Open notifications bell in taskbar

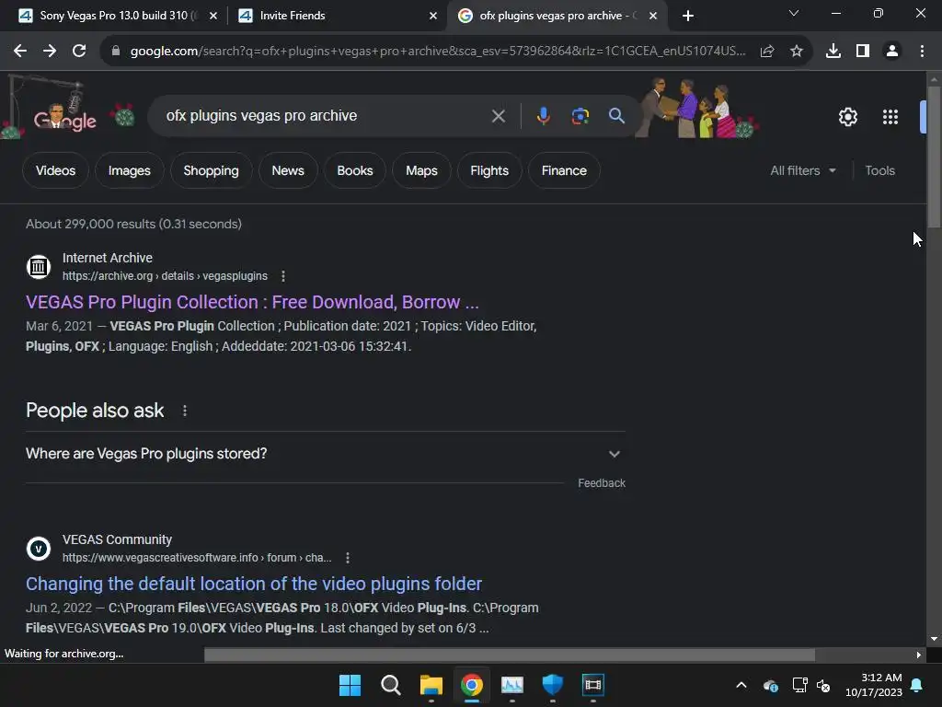pyautogui.click(x=917, y=685)
